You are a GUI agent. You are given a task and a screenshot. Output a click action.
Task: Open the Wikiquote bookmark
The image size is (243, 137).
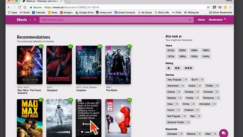[x=191, y=13]
